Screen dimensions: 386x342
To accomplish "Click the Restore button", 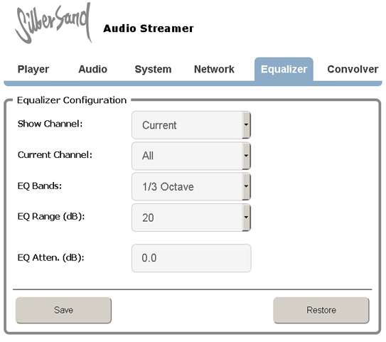I will tap(321, 310).
